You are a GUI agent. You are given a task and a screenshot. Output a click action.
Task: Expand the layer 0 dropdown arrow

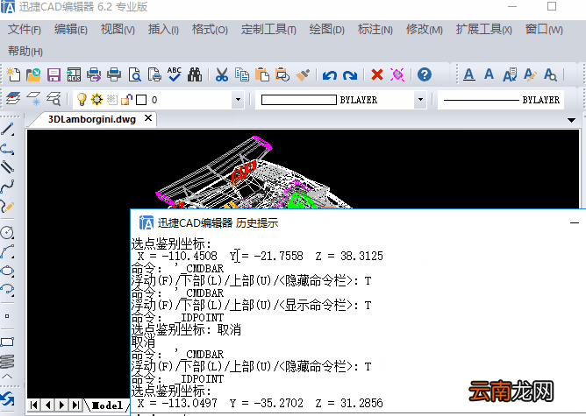[x=238, y=100]
